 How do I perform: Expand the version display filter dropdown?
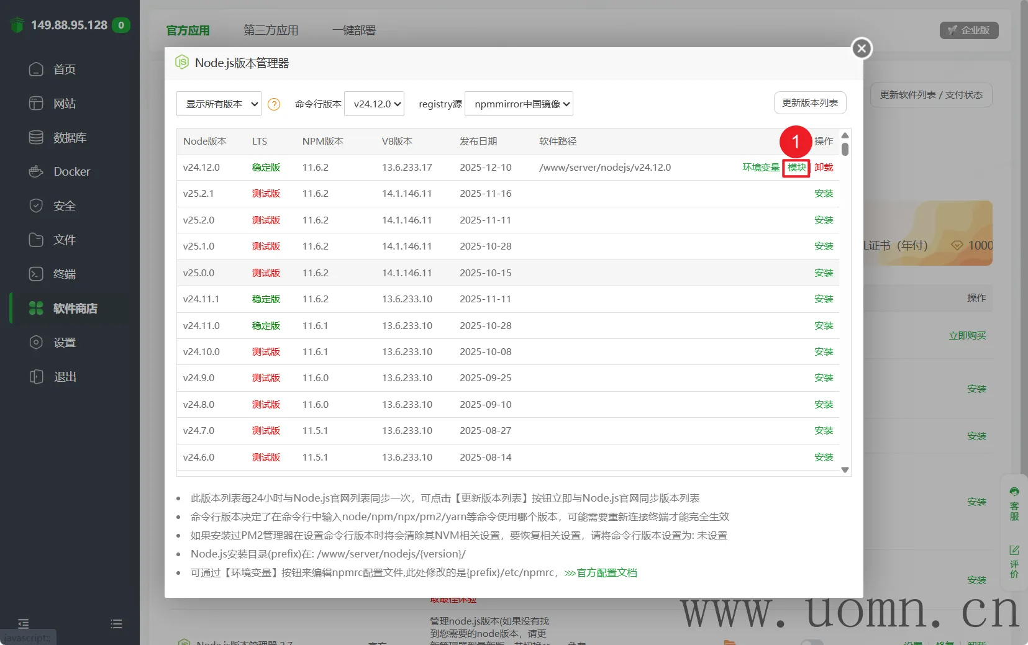click(x=219, y=104)
